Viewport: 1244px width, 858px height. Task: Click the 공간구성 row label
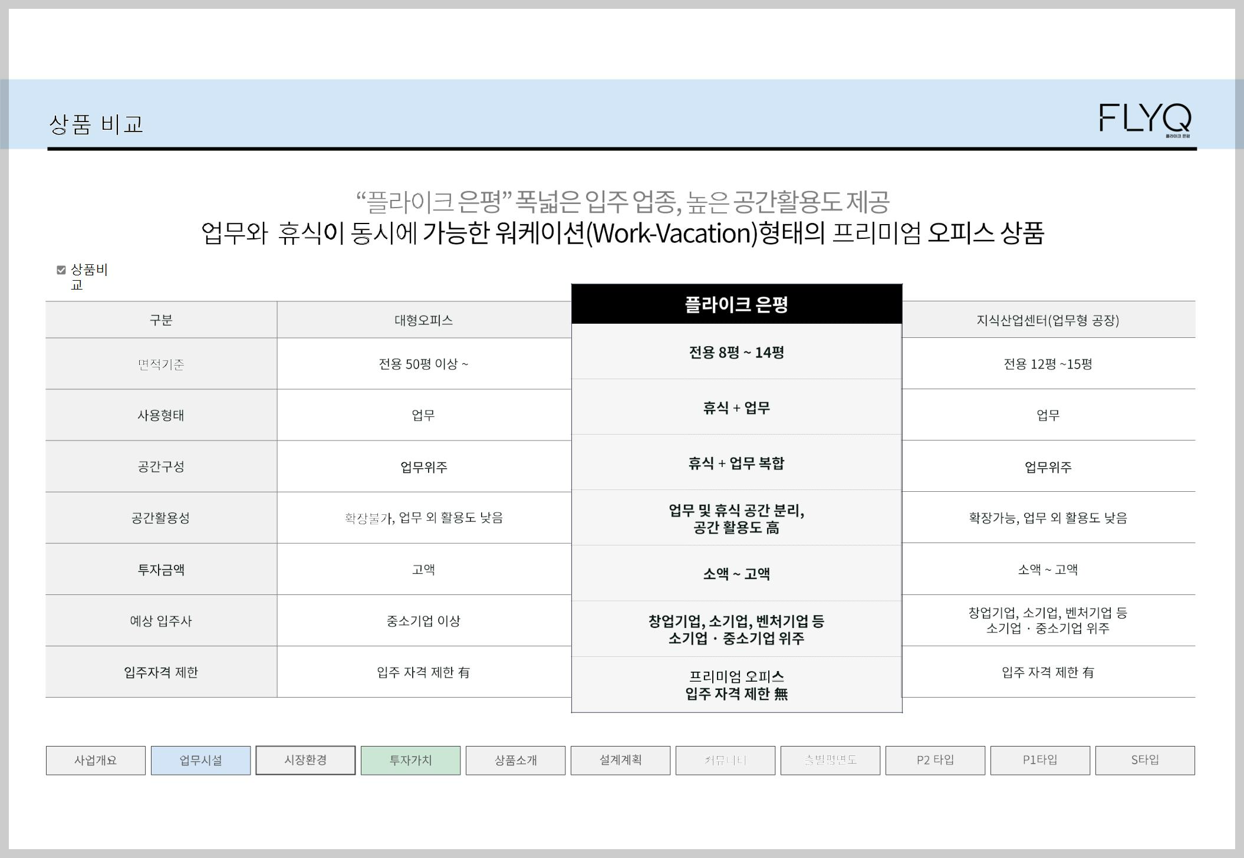pos(161,466)
